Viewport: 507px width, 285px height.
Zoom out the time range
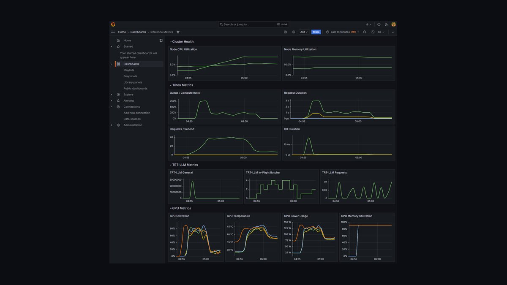(365, 32)
